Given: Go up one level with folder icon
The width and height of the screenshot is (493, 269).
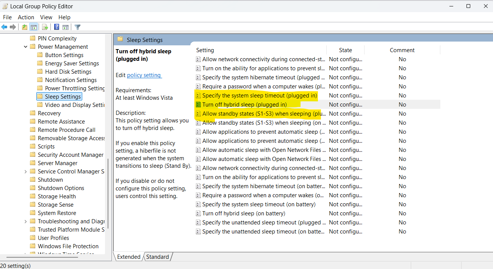Looking at the screenshot, I should click(x=25, y=27).
